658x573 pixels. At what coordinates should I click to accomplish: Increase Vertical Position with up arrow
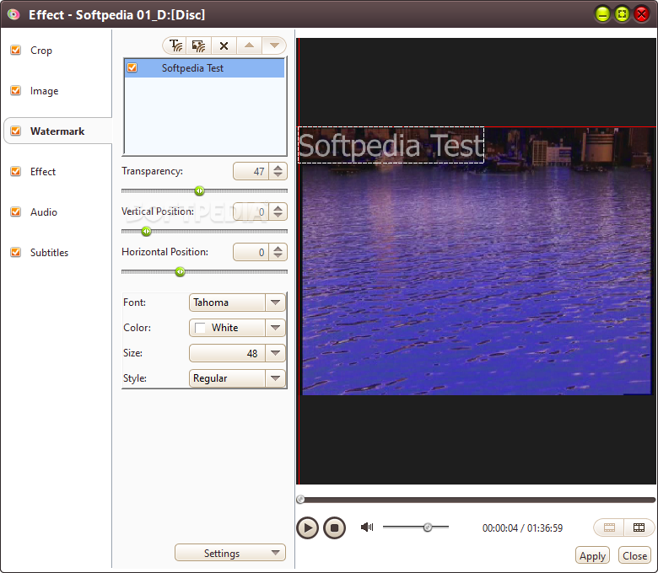(278, 208)
